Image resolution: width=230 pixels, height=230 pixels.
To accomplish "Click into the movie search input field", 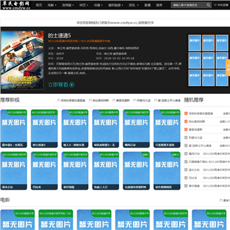I will (x=188, y=5).
